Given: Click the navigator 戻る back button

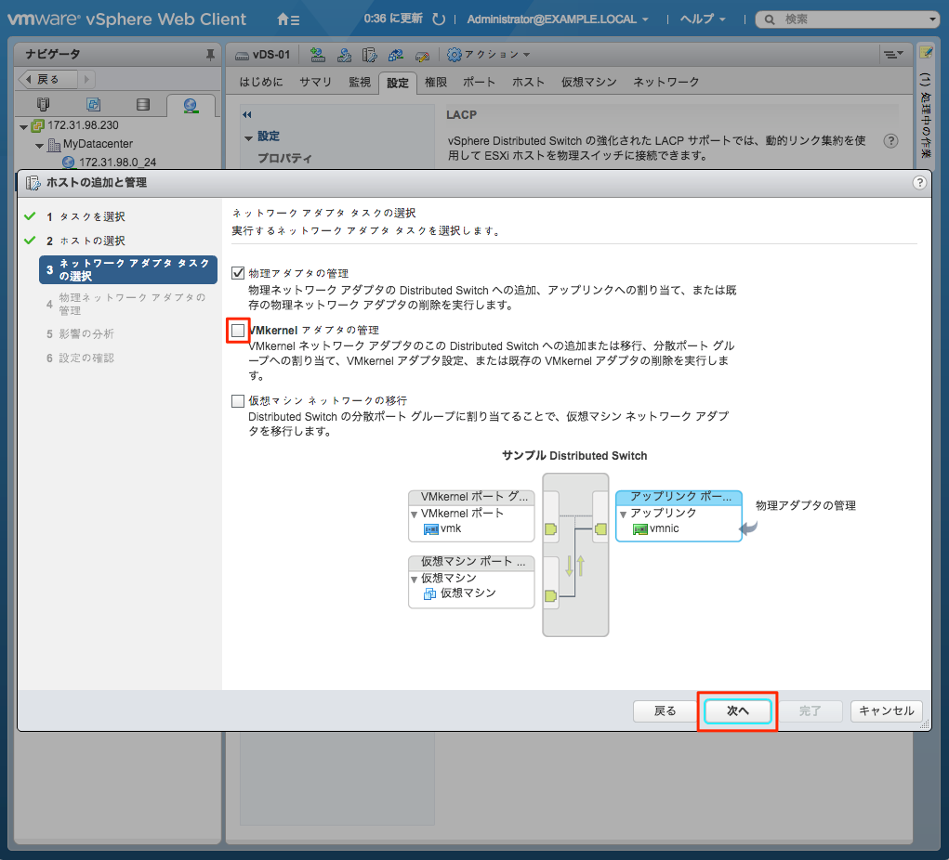Looking at the screenshot, I should point(47,79).
